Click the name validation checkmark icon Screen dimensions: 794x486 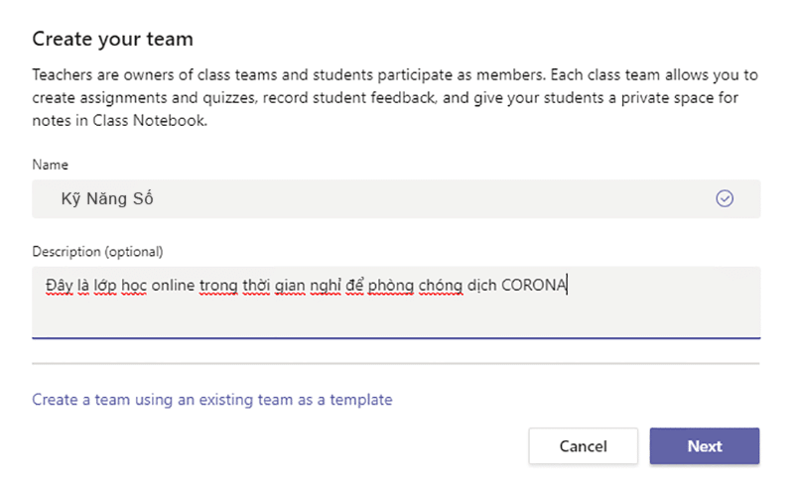(x=725, y=198)
